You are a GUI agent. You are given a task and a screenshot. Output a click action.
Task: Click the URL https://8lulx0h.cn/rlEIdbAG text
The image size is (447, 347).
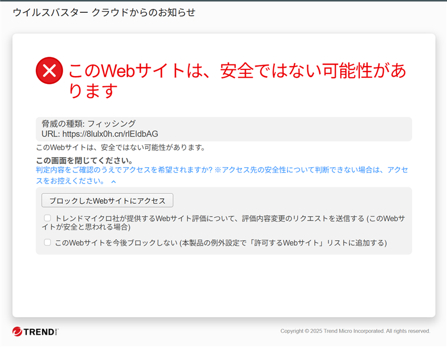100,134
